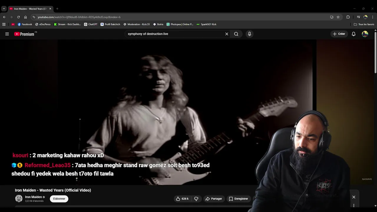
Task: Dislike the Iron Maiden video
Action: (x=196, y=199)
